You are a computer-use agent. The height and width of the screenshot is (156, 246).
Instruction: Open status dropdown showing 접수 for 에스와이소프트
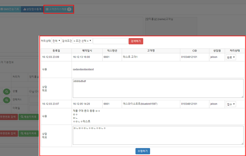tap(231, 104)
